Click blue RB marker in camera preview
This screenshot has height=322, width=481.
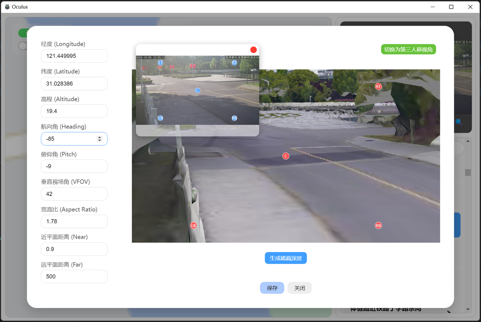[234, 118]
